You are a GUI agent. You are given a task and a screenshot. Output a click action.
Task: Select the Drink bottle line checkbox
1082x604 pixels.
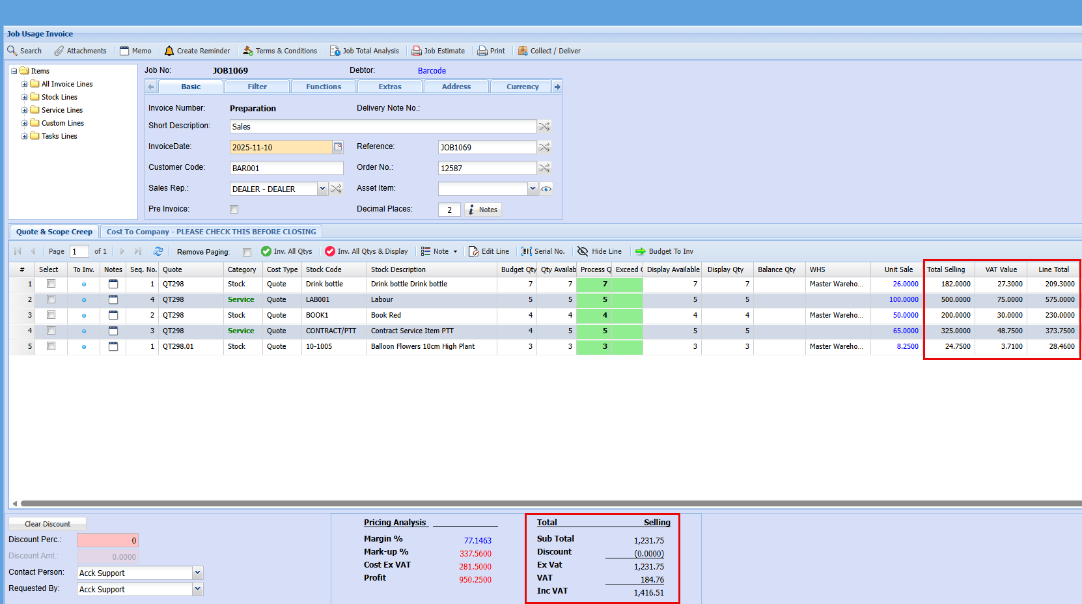tap(51, 284)
